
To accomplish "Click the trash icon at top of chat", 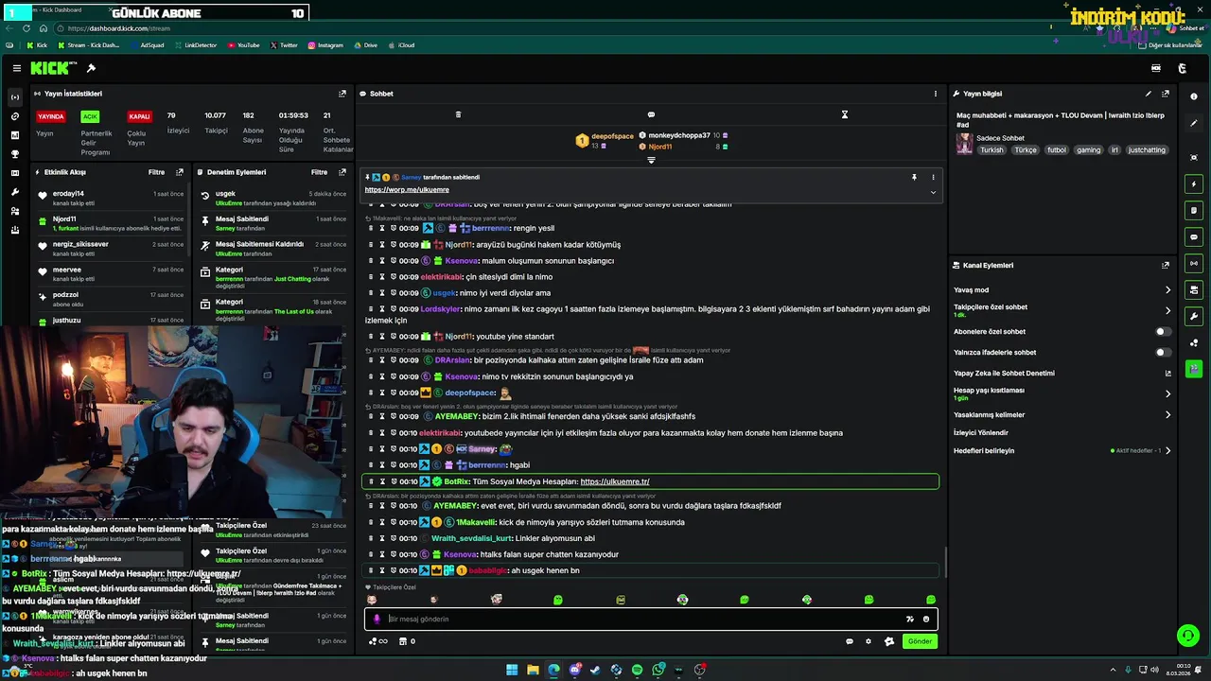I will [x=458, y=114].
